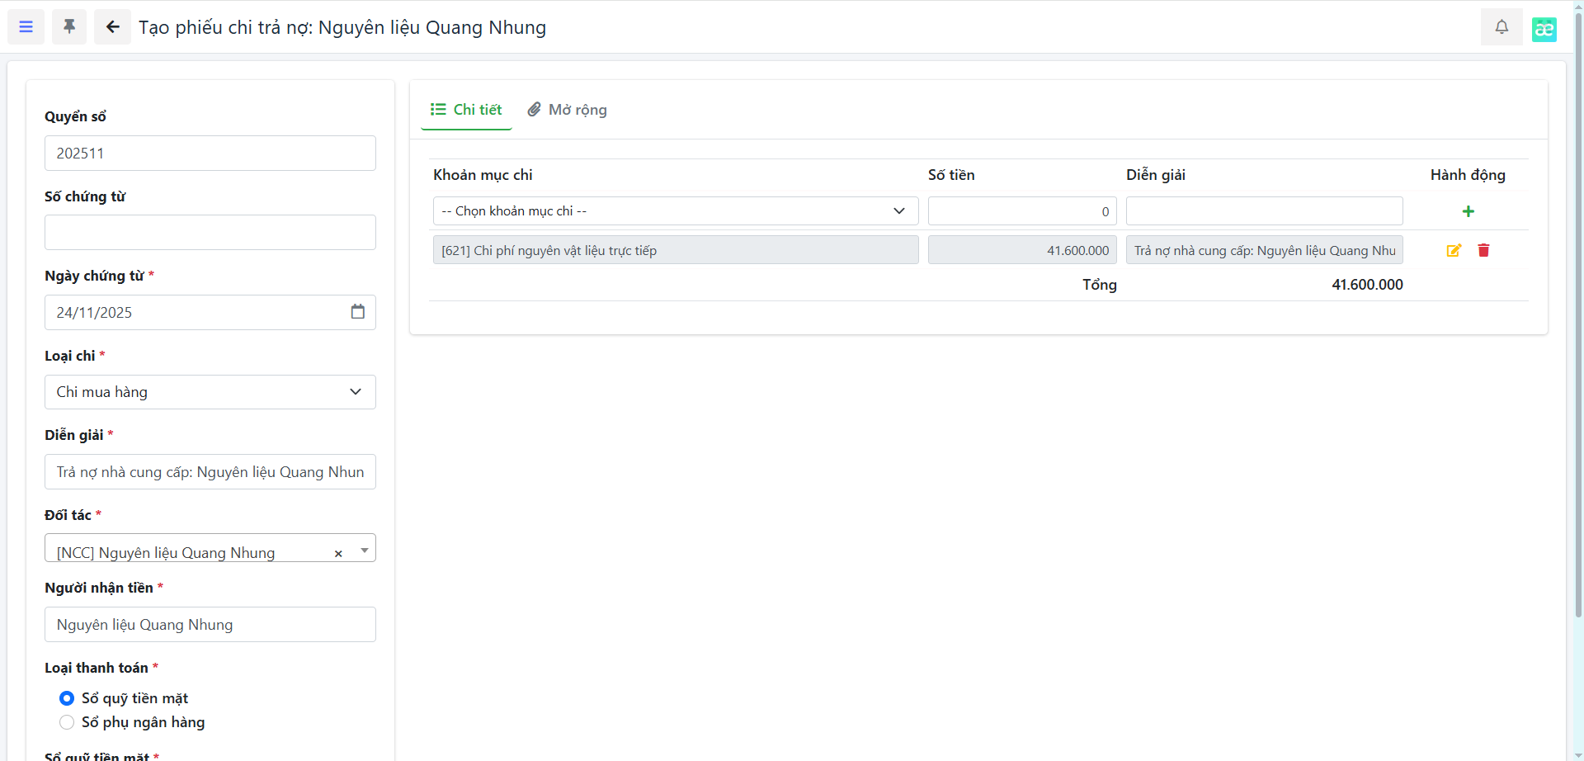Expand the Đối tác partner selector

click(x=364, y=551)
